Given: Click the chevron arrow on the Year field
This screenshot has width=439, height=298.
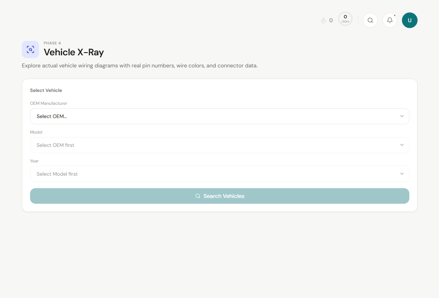Looking at the screenshot, I should (x=402, y=174).
